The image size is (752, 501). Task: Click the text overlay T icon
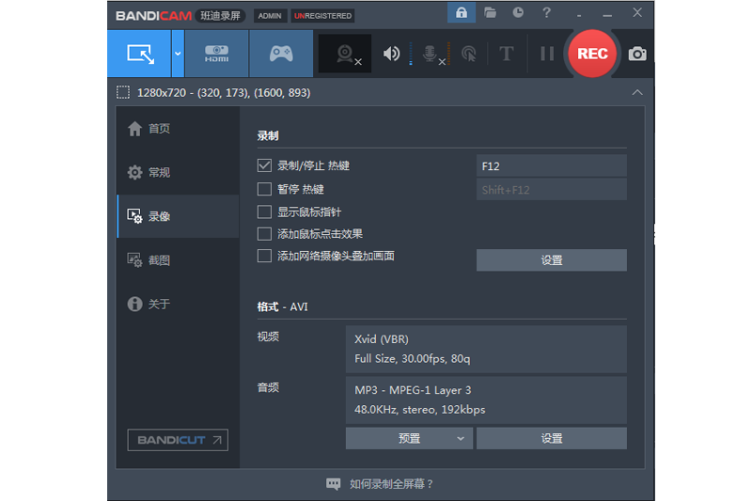pos(506,54)
